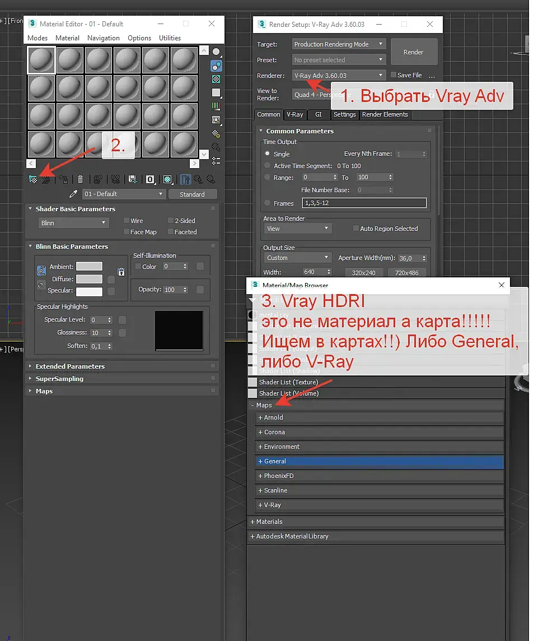Toggle the checkered Background icon
Viewport: 557px width, 641px height.
(217, 79)
